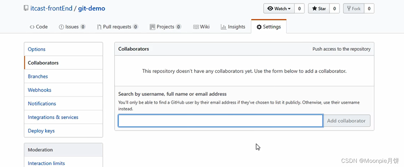
Task: Click the Pull requests counter badge
Action: click(x=136, y=27)
